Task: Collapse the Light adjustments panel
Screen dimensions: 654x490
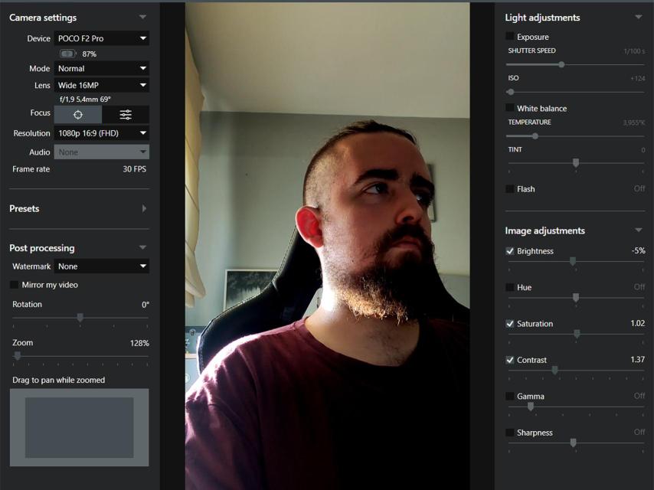Action: 639,17
